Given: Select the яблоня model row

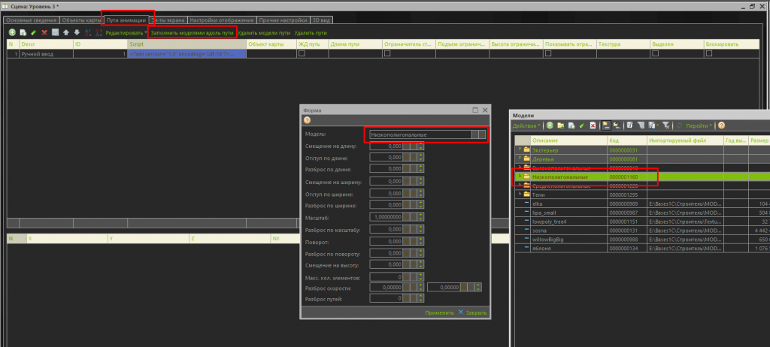Looking at the screenshot, I should [x=641, y=249].
